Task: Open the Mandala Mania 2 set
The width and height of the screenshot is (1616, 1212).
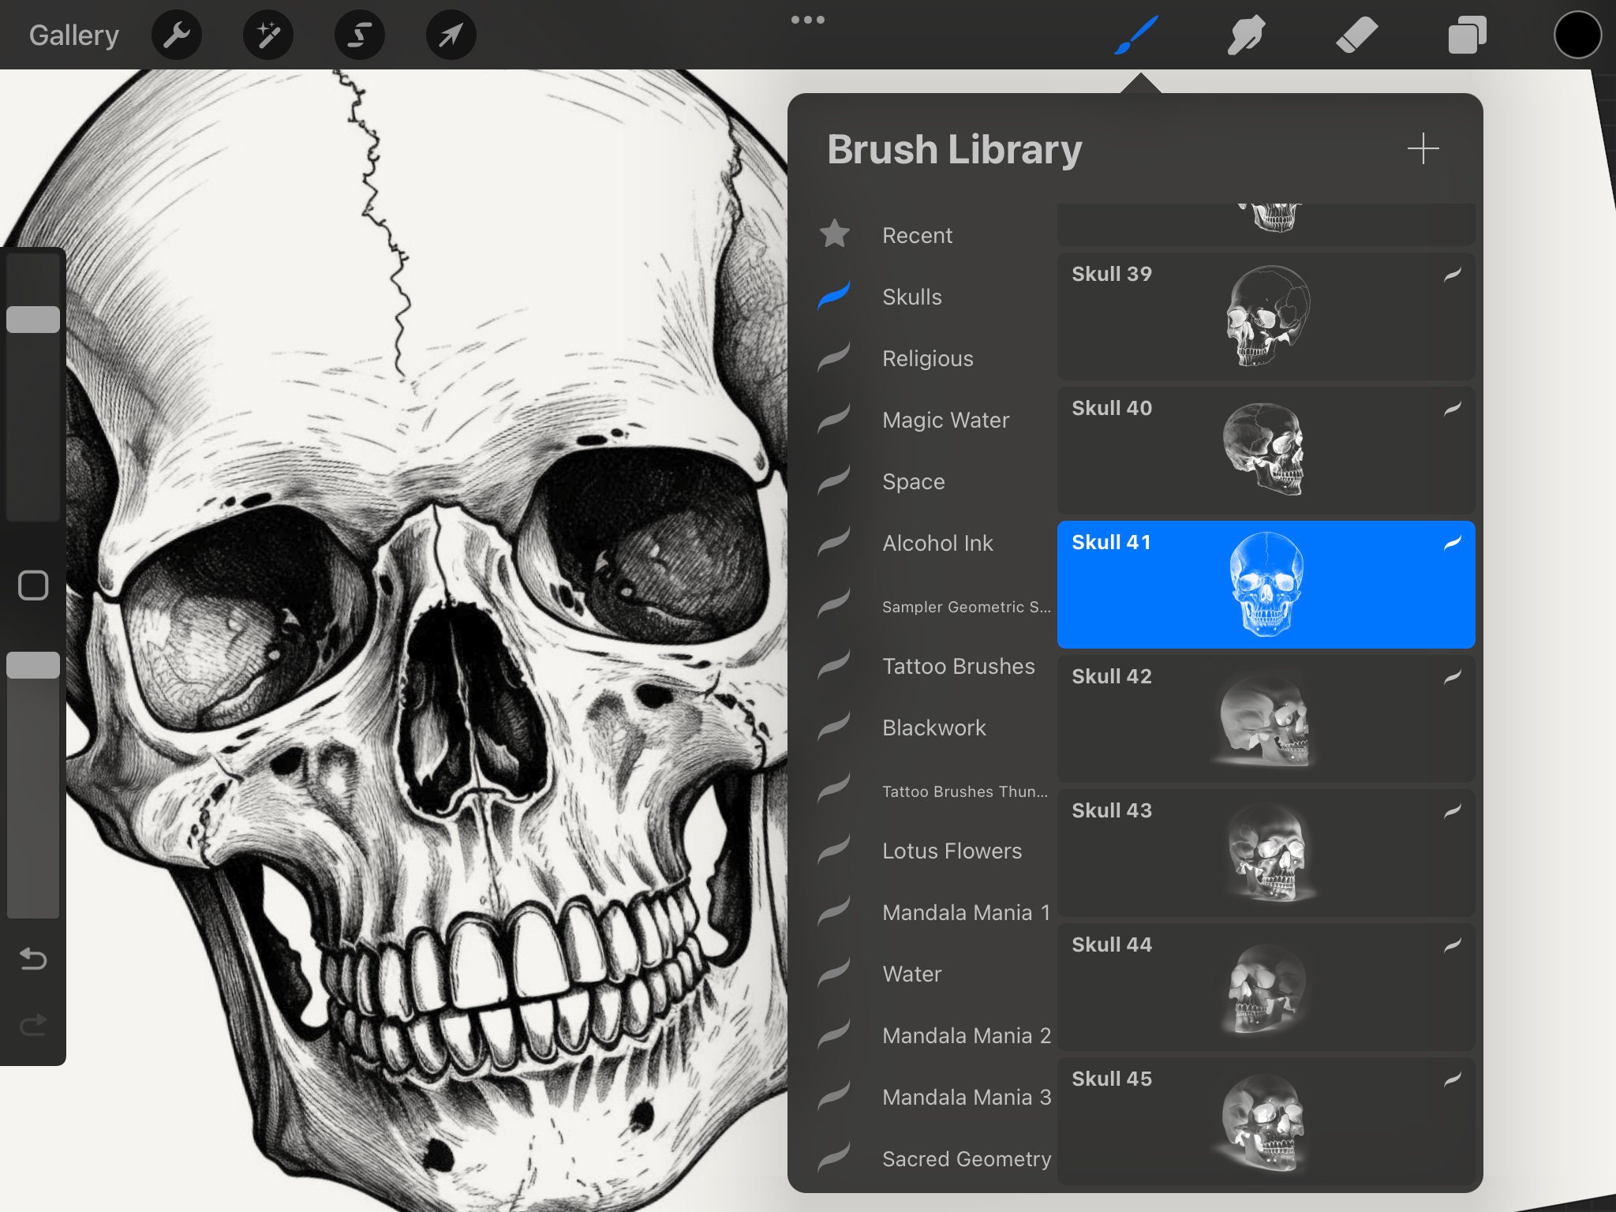Action: pyautogui.click(x=967, y=1035)
